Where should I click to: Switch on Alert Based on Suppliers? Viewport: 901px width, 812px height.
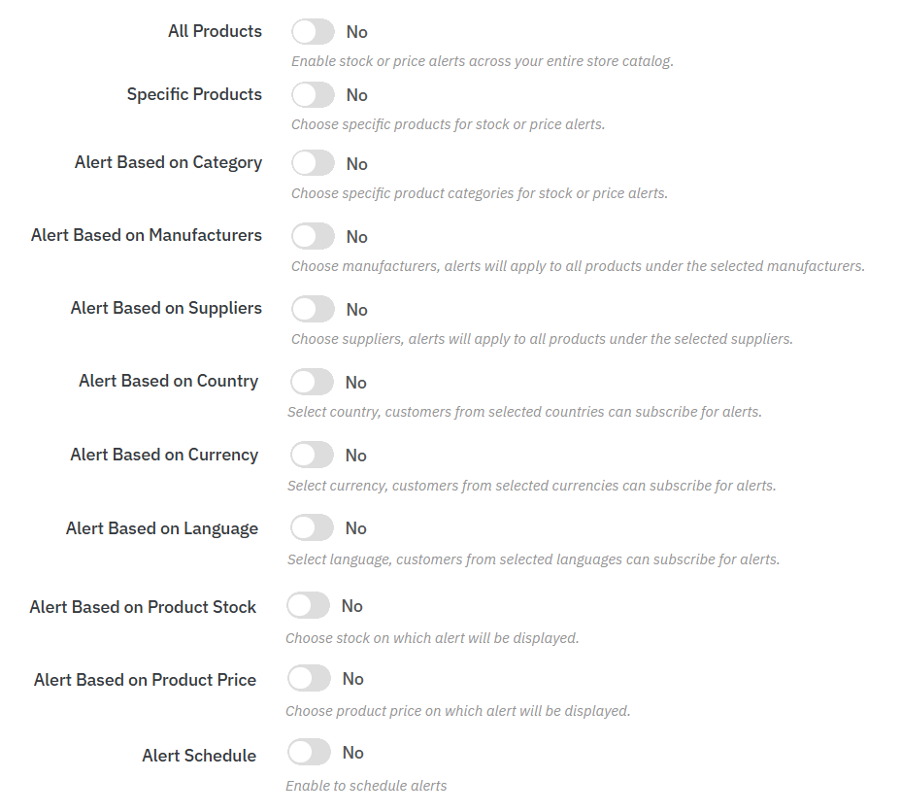313,309
